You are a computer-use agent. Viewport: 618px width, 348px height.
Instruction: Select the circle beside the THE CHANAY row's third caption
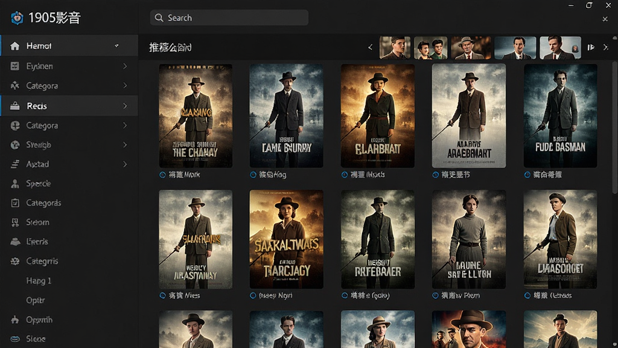(345, 175)
